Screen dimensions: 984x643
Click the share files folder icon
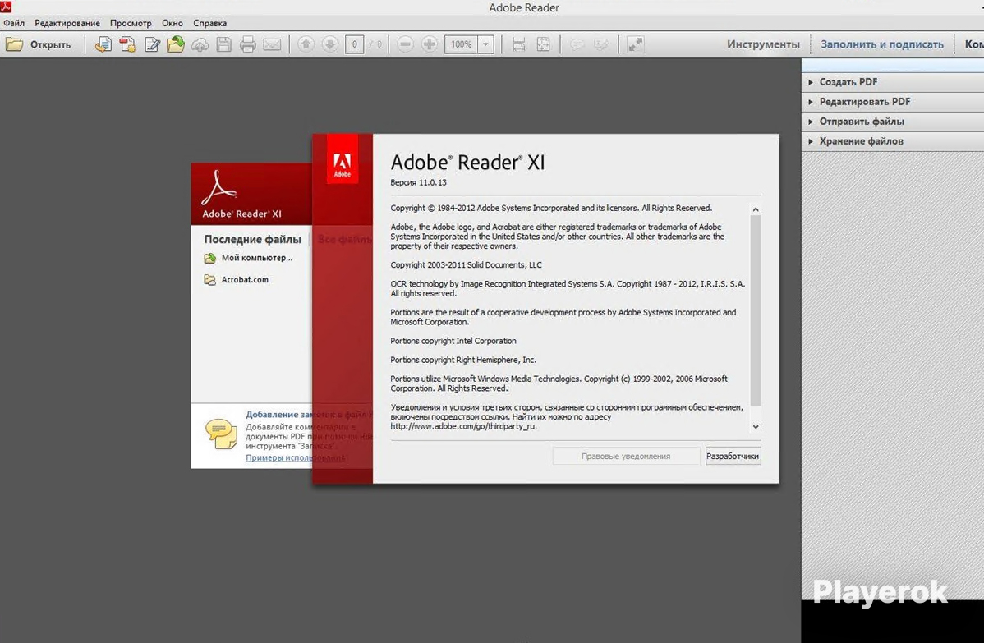click(176, 44)
